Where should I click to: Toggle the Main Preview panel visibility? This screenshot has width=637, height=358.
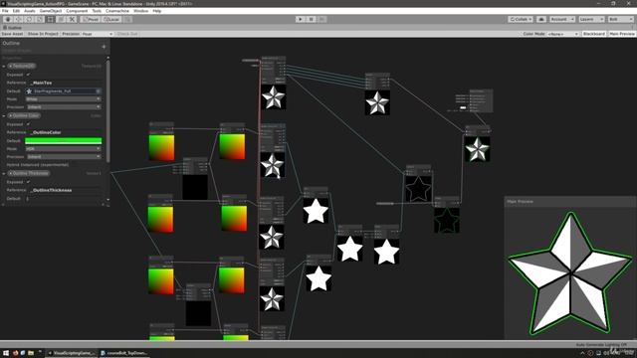point(621,34)
